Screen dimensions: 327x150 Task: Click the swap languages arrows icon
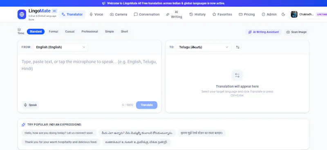coord(237,47)
